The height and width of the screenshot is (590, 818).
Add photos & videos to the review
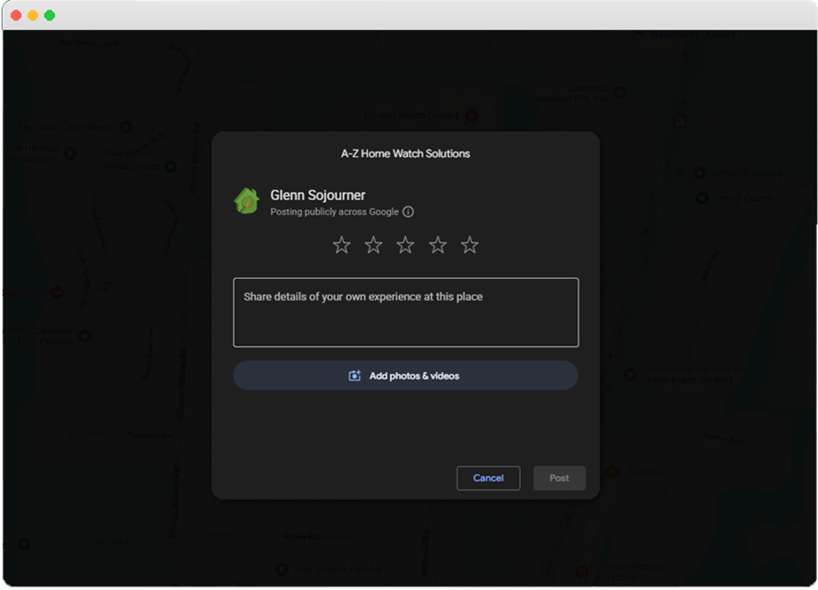pos(406,376)
